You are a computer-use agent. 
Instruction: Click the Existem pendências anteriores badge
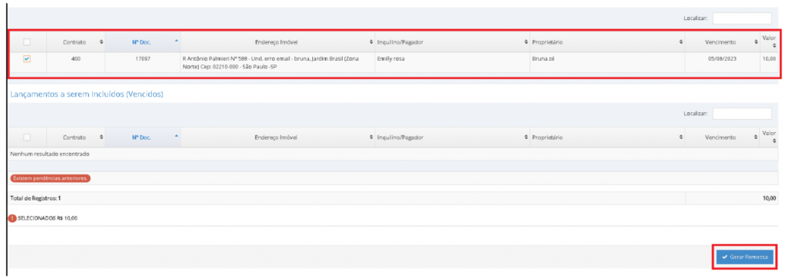50,178
